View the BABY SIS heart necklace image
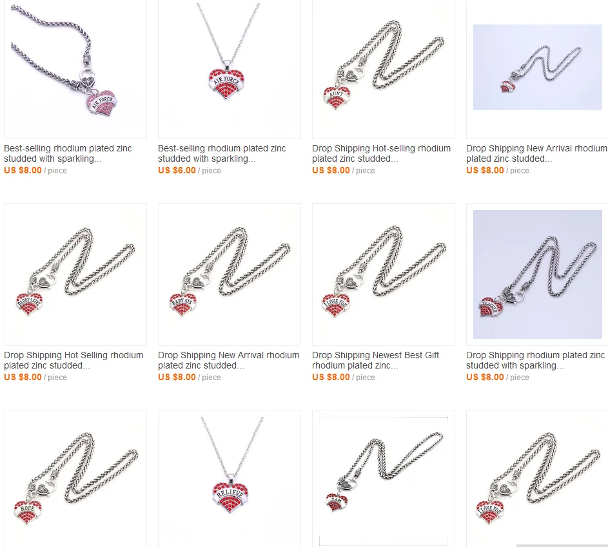This screenshot has height=547, width=608. (229, 274)
